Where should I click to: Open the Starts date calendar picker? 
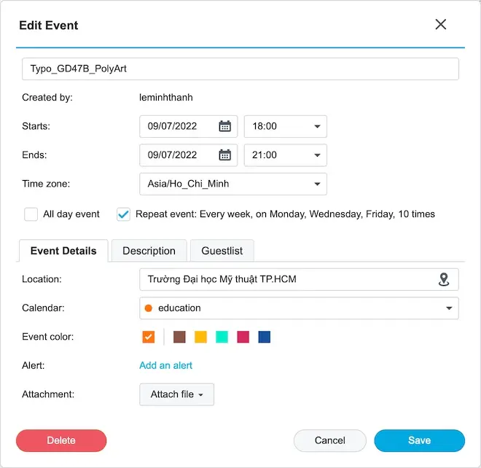pos(225,126)
